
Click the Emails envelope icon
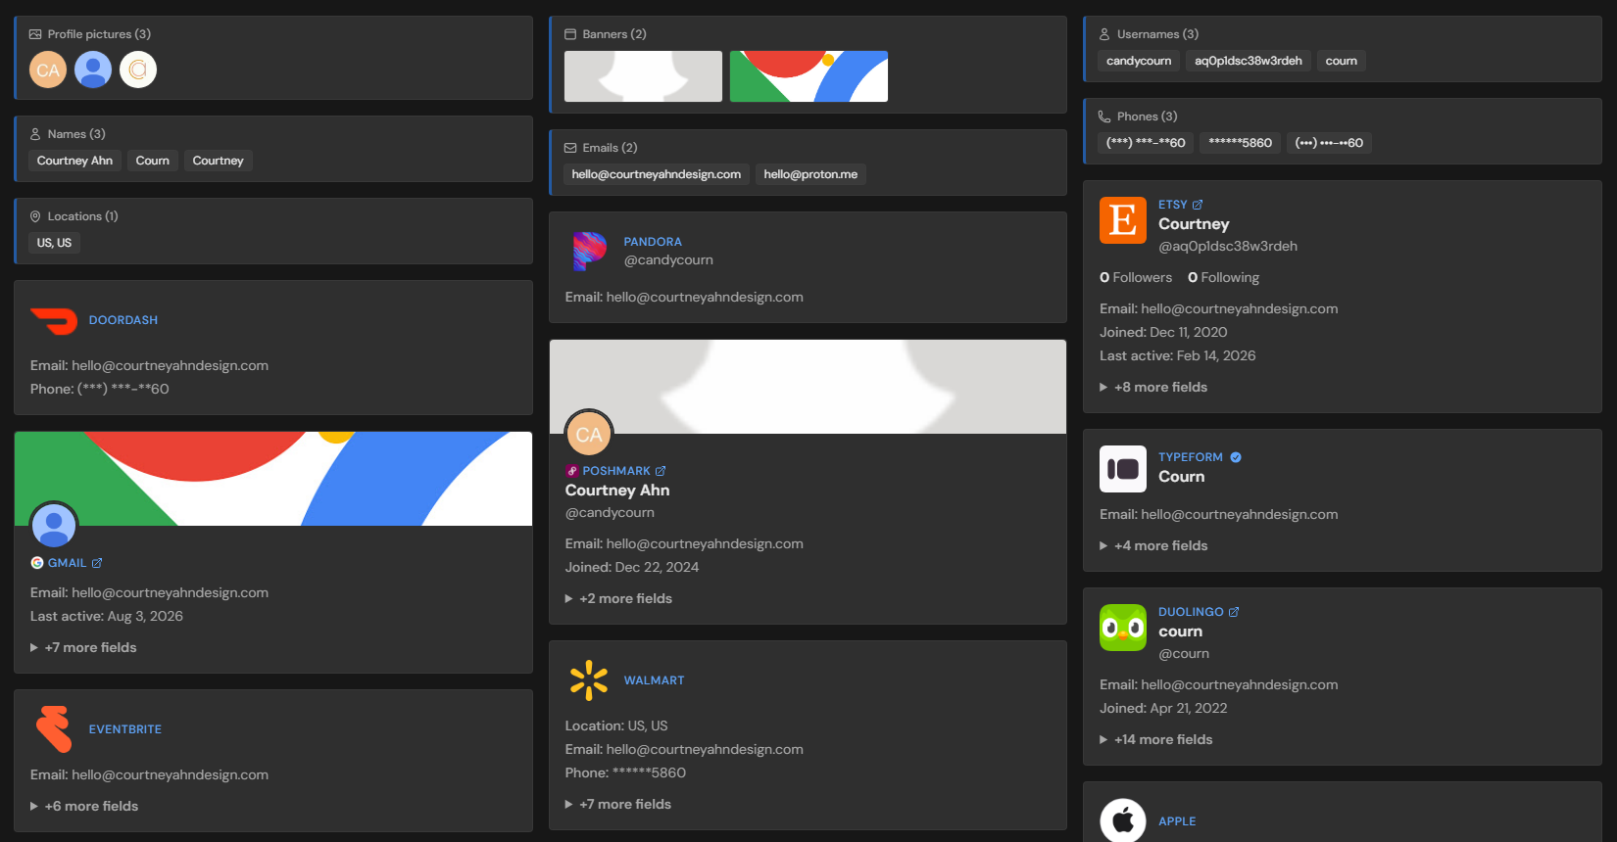[570, 148]
